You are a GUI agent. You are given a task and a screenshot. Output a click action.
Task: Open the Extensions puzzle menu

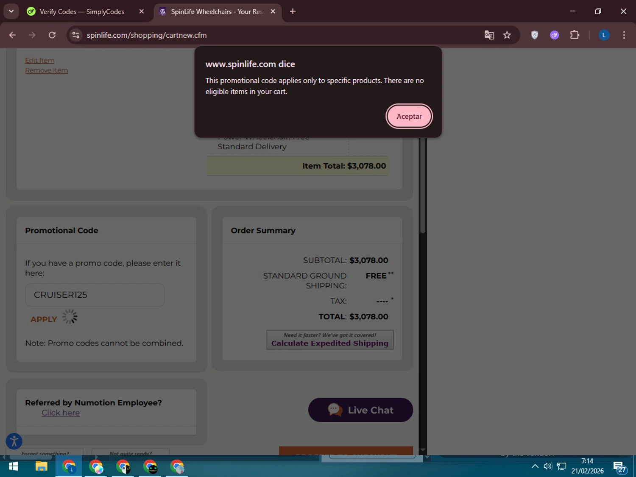click(575, 35)
